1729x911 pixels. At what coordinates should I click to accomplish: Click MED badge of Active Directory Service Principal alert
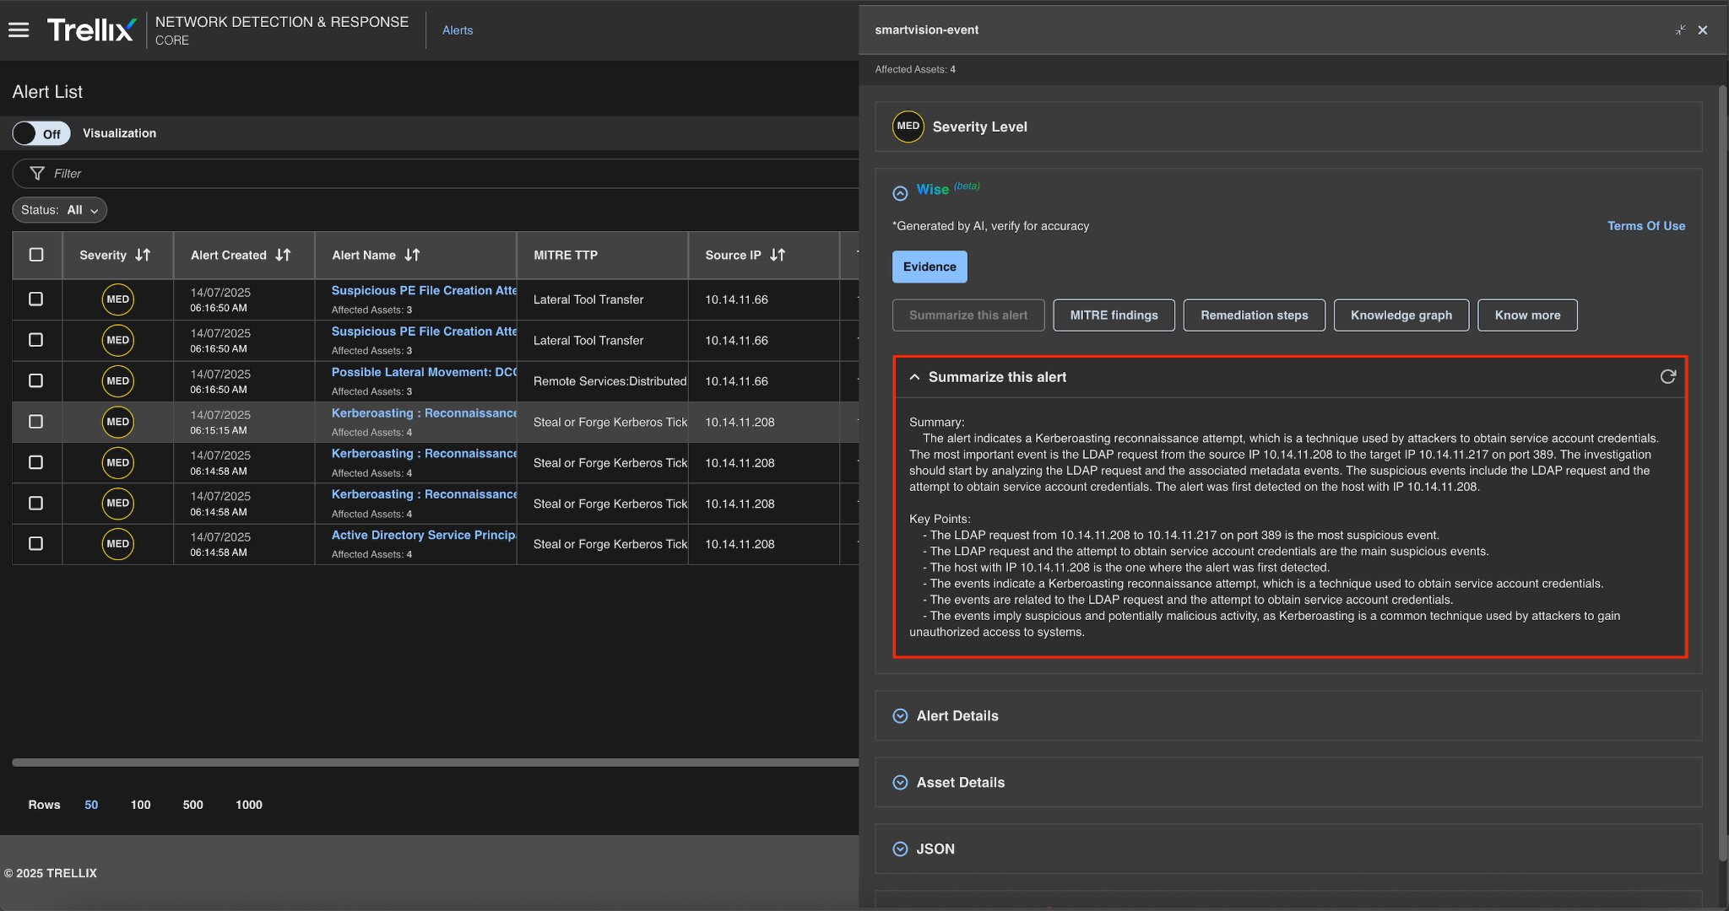pos(118,544)
